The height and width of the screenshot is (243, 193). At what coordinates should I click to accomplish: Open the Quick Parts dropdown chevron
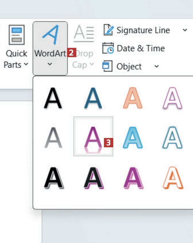(26, 65)
